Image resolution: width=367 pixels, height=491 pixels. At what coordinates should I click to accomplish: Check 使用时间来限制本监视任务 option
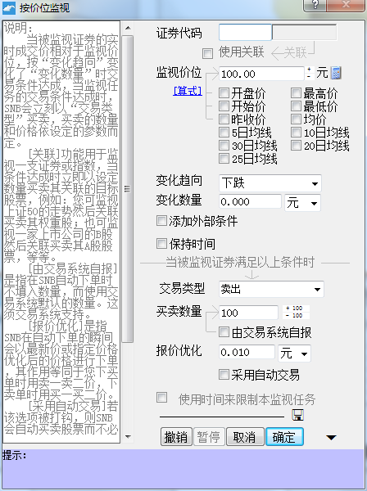pyautogui.click(x=161, y=398)
